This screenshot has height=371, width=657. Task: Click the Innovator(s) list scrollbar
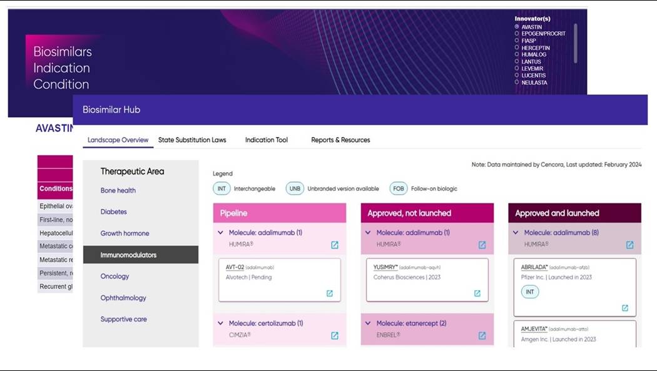click(x=576, y=43)
